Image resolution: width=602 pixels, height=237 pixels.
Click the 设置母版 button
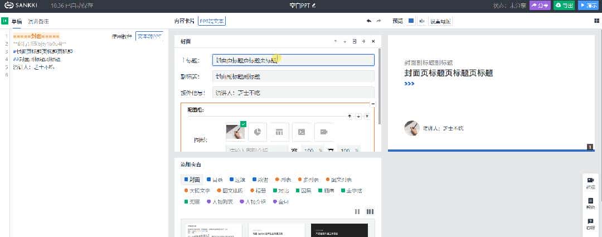pyautogui.click(x=441, y=21)
